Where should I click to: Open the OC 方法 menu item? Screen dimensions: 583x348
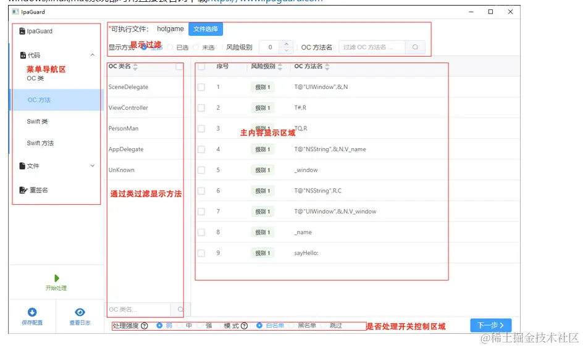(x=57, y=100)
